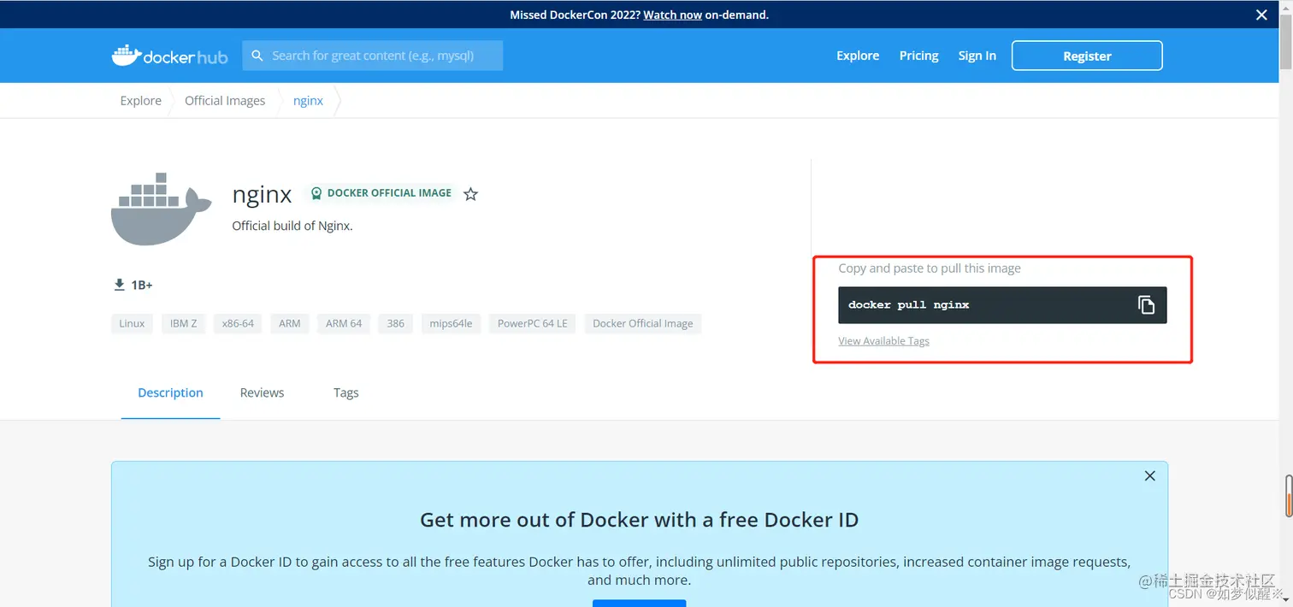Viewport: 1293px width, 607px height.
Task: Copy the docker pull nginx command
Action: [x=1146, y=304]
